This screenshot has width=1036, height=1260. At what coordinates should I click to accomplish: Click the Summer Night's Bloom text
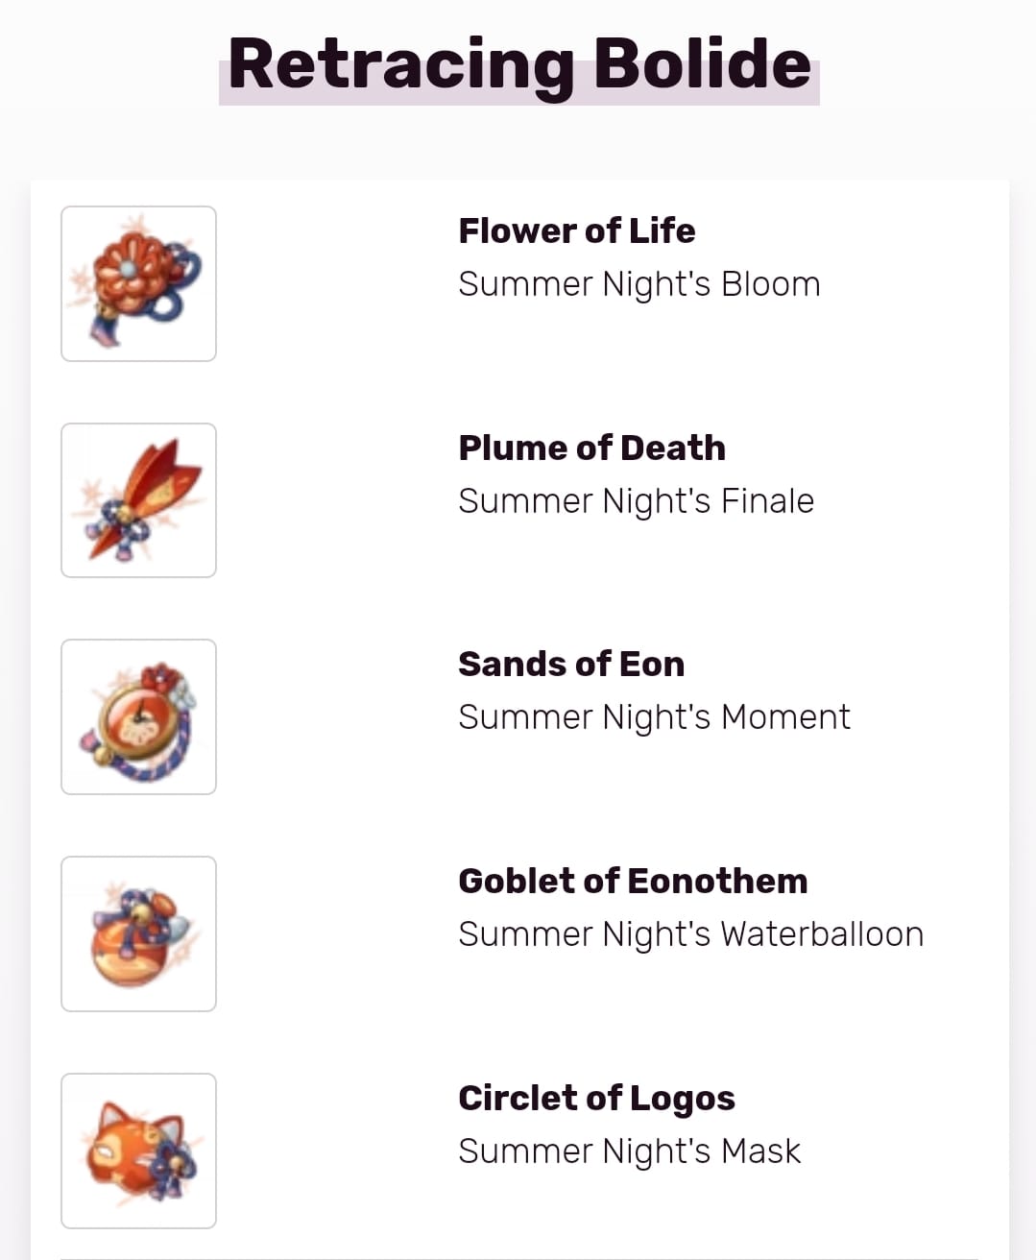tap(639, 284)
